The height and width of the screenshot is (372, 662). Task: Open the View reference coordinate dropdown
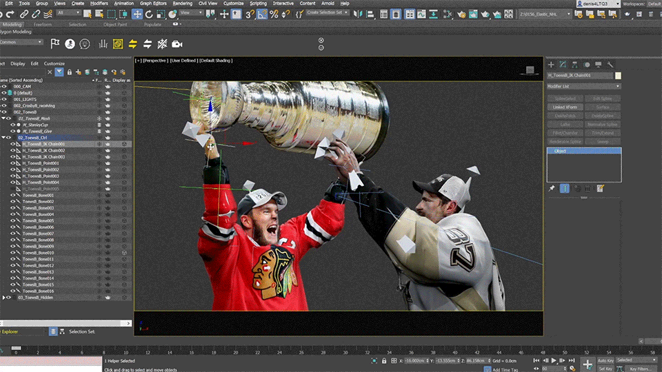pyautogui.click(x=191, y=13)
